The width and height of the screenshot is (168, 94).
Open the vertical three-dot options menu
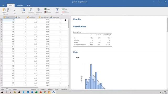click(x=166, y=5)
